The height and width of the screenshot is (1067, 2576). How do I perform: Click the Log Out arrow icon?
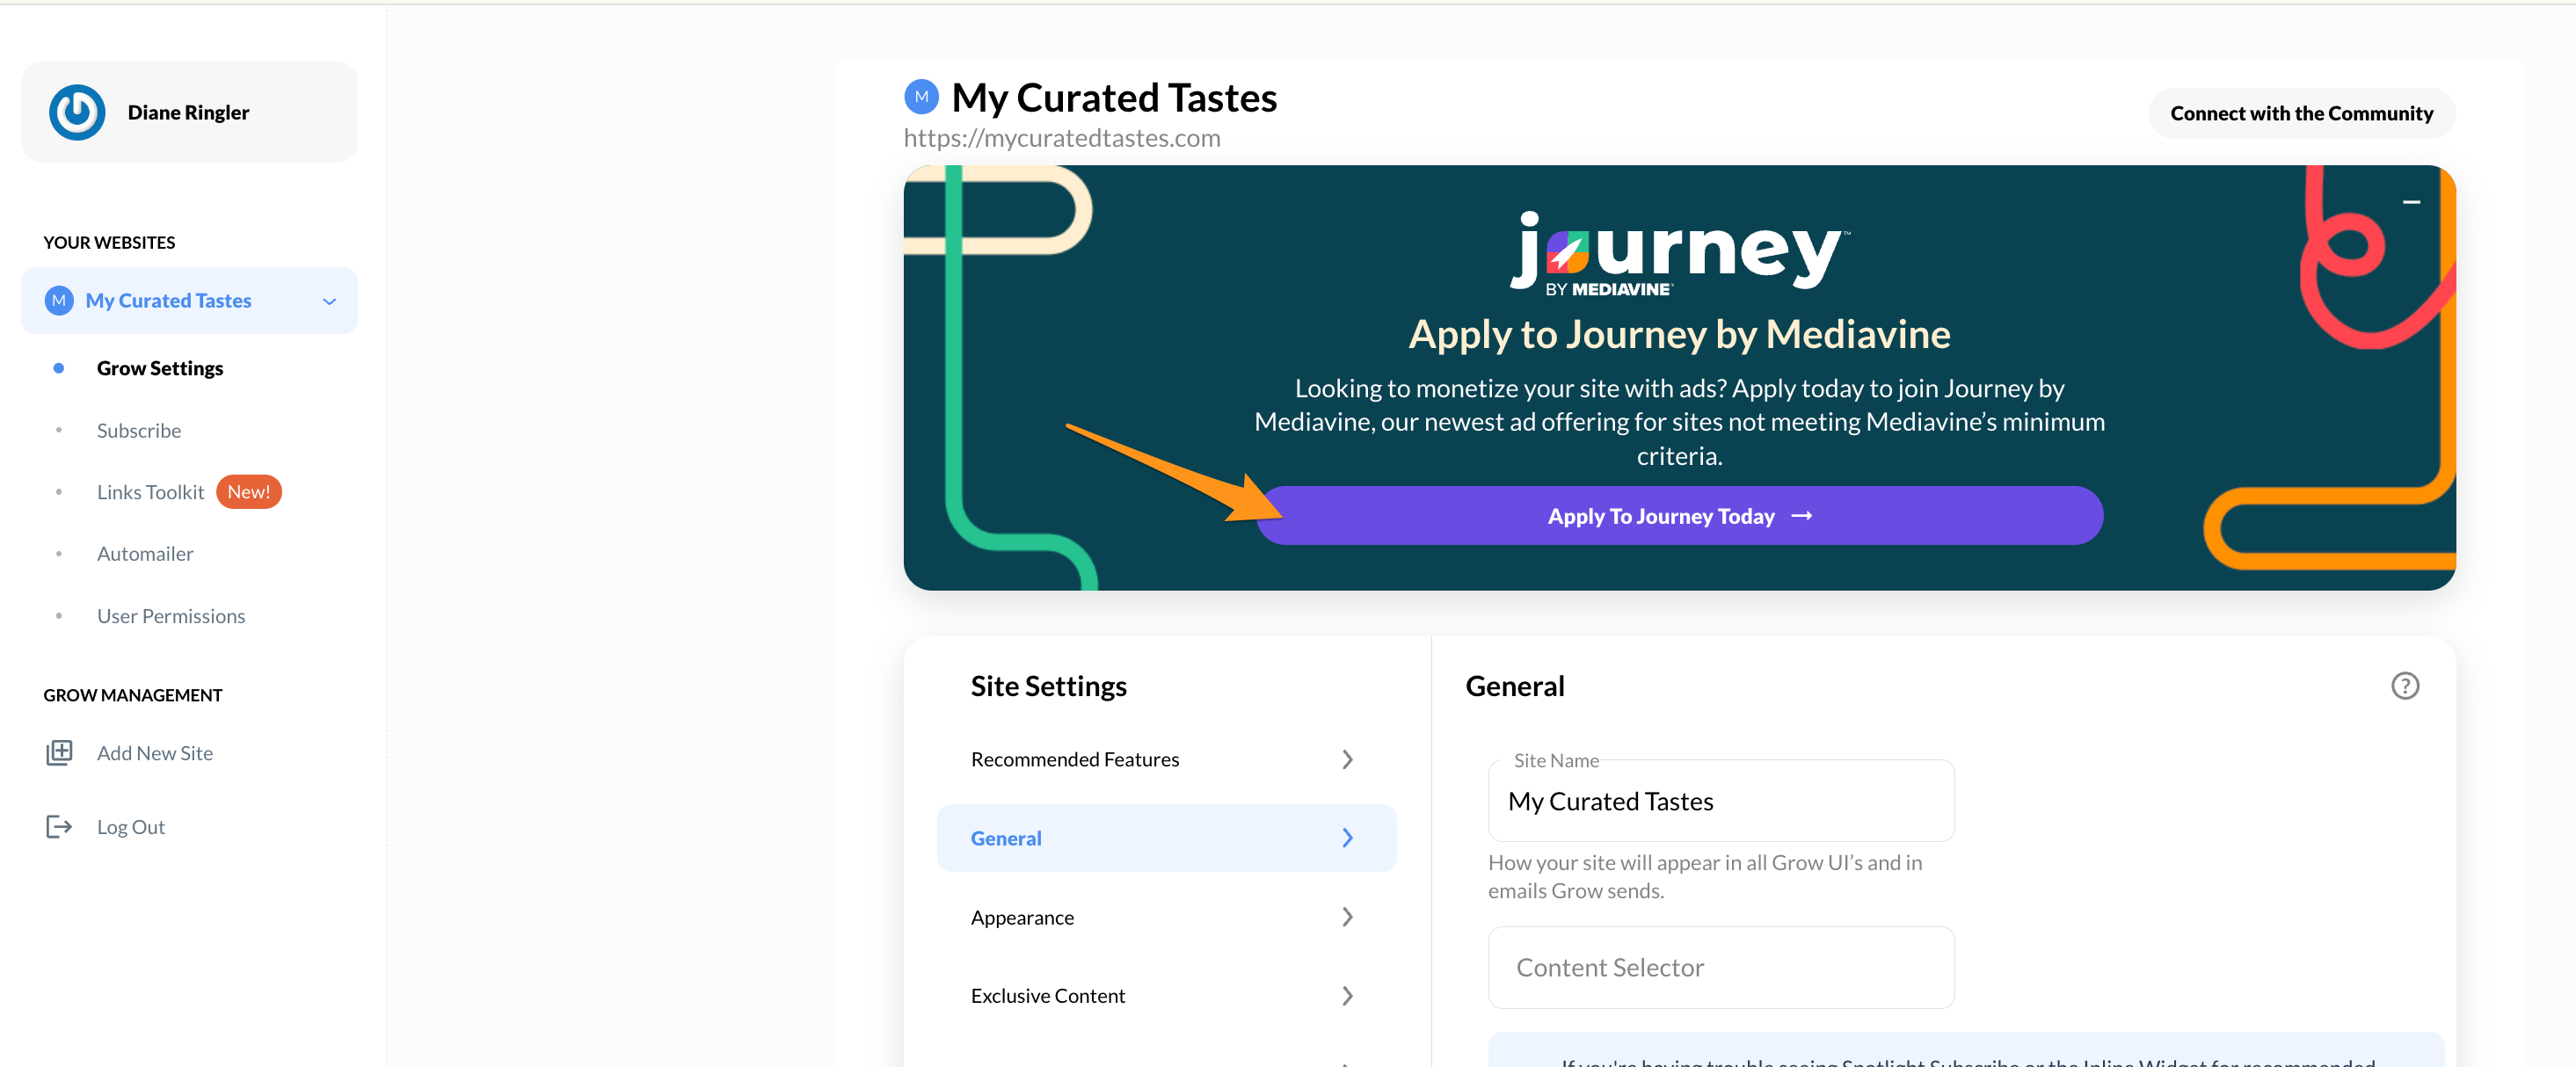tap(59, 826)
